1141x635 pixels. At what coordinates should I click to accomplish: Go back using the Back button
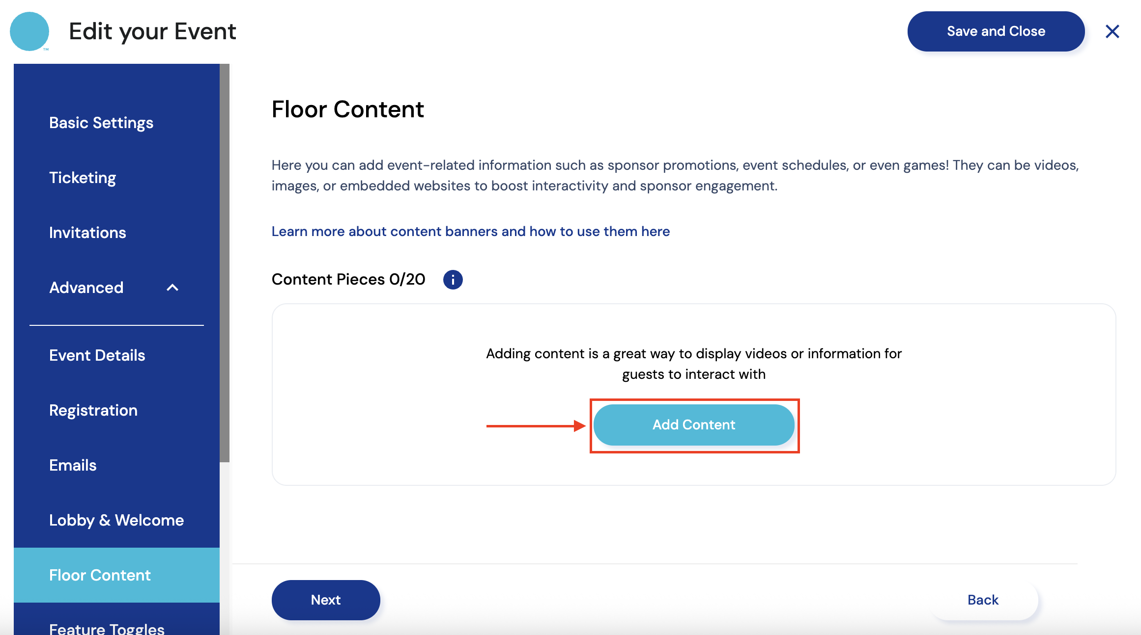pos(983,600)
